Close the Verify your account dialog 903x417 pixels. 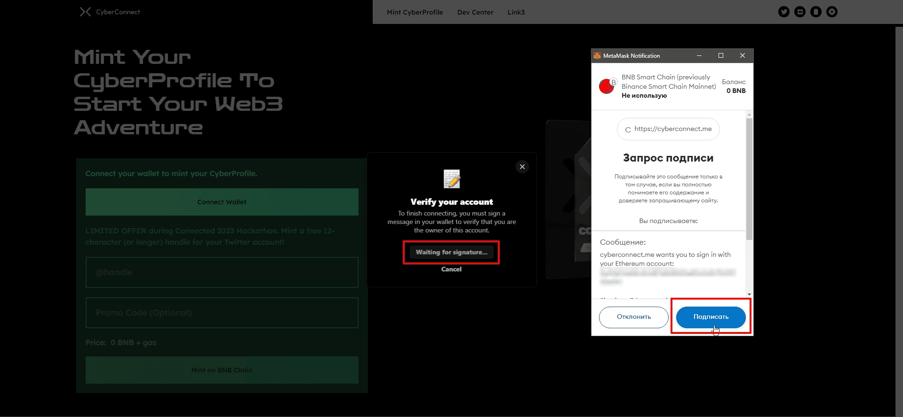[522, 167]
